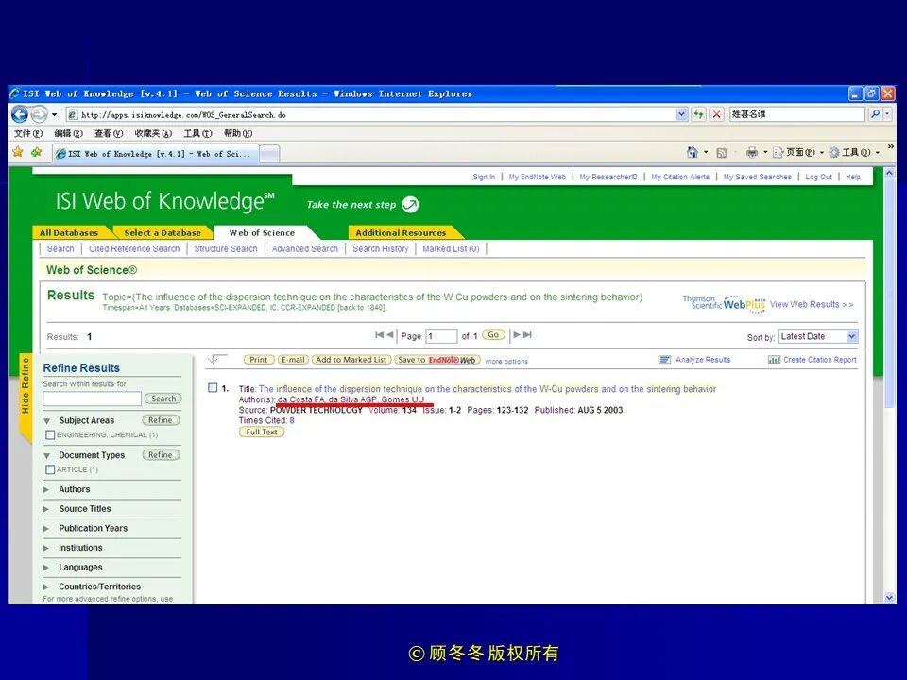
Task: Click the browser Back arrow button
Action: click(20, 114)
